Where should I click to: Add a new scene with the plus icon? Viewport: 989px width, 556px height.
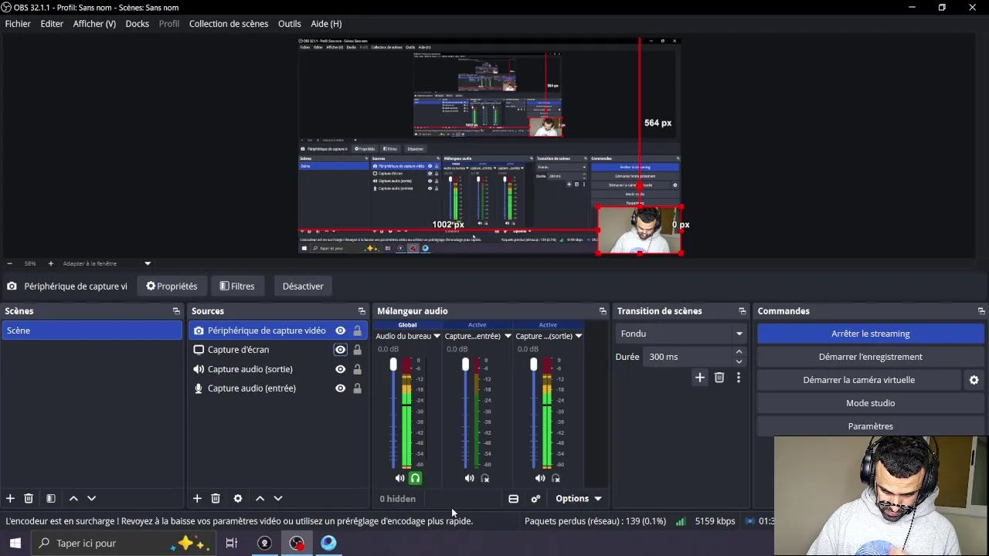tap(10, 499)
